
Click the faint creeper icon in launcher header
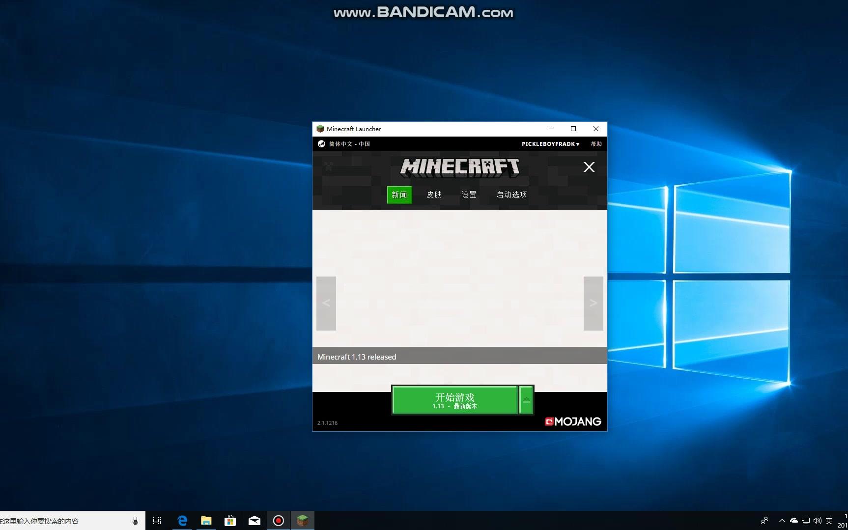click(x=329, y=166)
